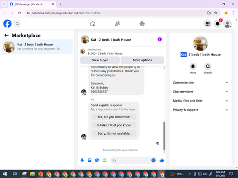This screenshot has height=178, width=238.
Task: Click the 'Kat is waiting for your response.' status text
Action: pos(120,150)
